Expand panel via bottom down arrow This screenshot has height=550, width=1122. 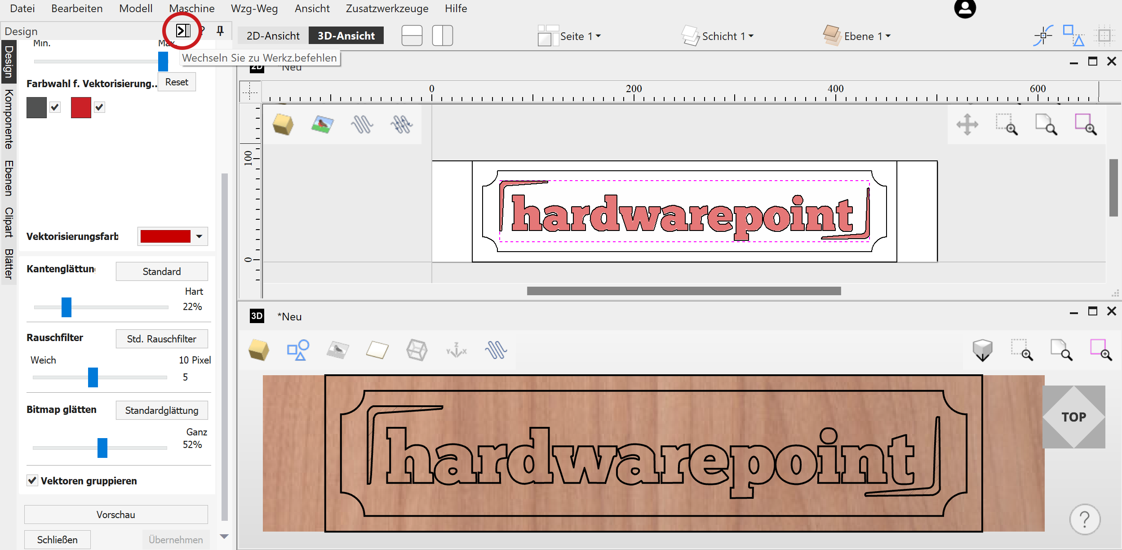pyautogui.click(x=224, y=537)
